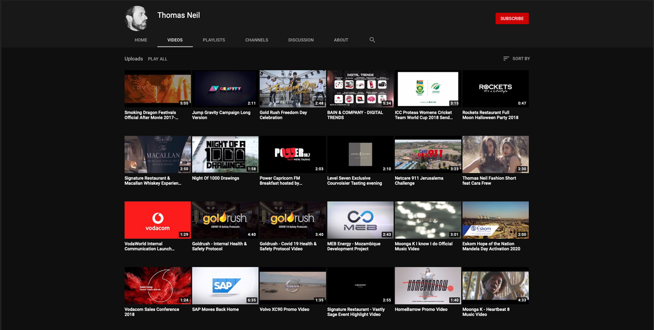The width and height of the screenshot is (654, 330).
Task: Click the Play All link
Action: (158, 59)
